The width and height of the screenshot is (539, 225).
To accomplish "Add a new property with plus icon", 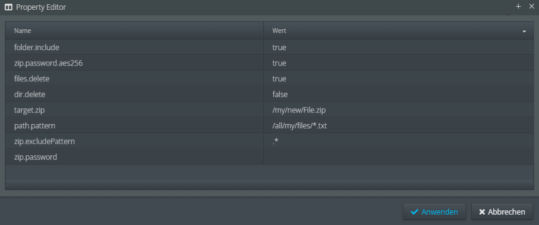I will click(519, 7).
